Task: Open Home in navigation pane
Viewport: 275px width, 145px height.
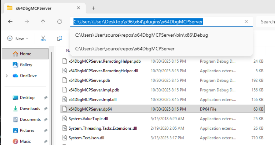Action: pyautogui.click(x=25, y=54)
